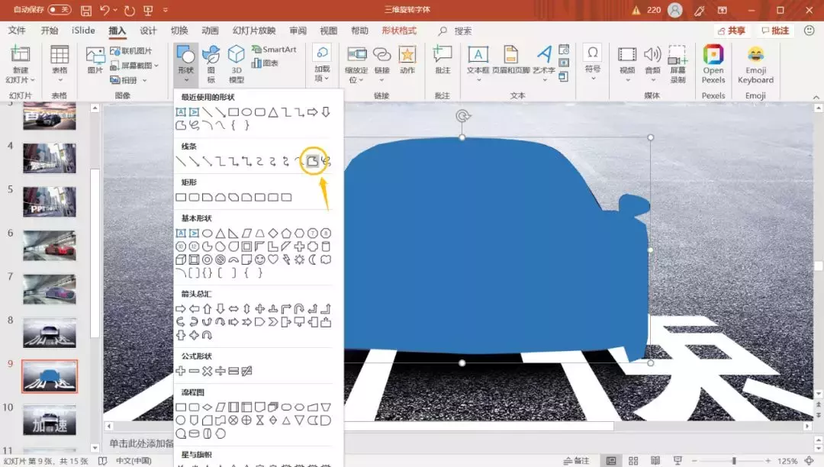
Task: Open the iSlide tab
Action: [x=83, y=31]
